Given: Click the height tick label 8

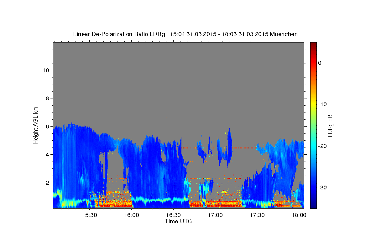Looking at the screenshot, I should [47, 98].
